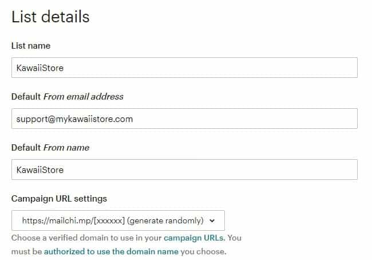Click the "Default From name" label
Screen dimensions: 372x260
[x=50, y=148]
